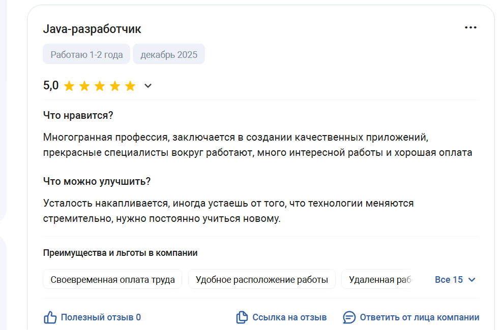Click the thumbs-up helpful review icon
The height and width of the screenshot is (330, 503).
pyautogui.click(x=50, y=317)
